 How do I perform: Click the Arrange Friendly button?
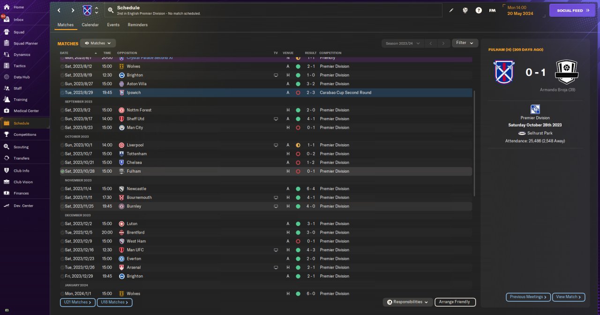click(x=455, y=302)
